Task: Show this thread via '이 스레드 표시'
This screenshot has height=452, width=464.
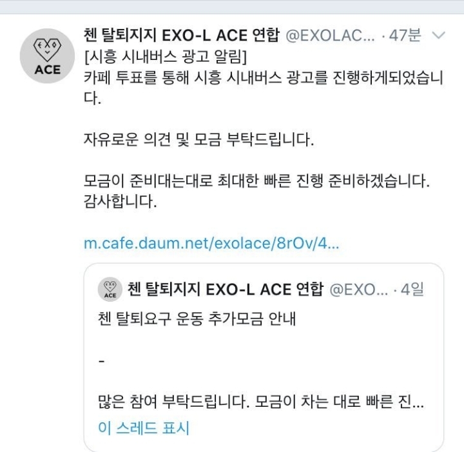Action: [x=144, y=427]
